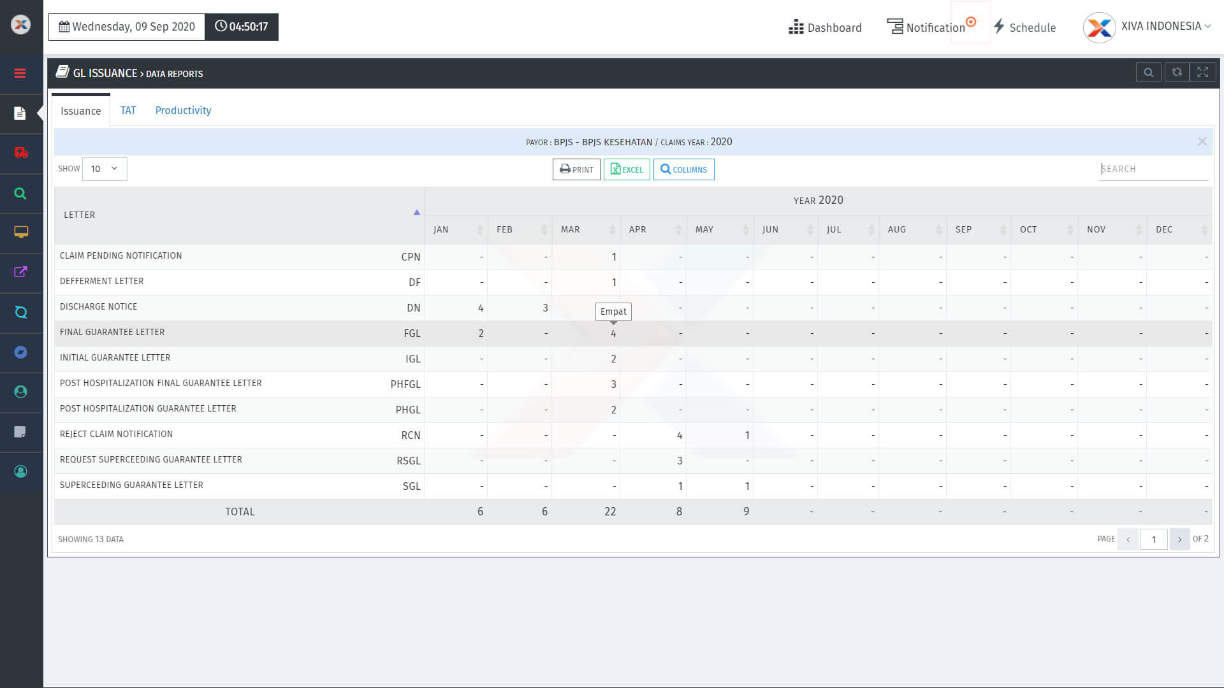Click the DEFFERMENT LETTER row label

102,281
